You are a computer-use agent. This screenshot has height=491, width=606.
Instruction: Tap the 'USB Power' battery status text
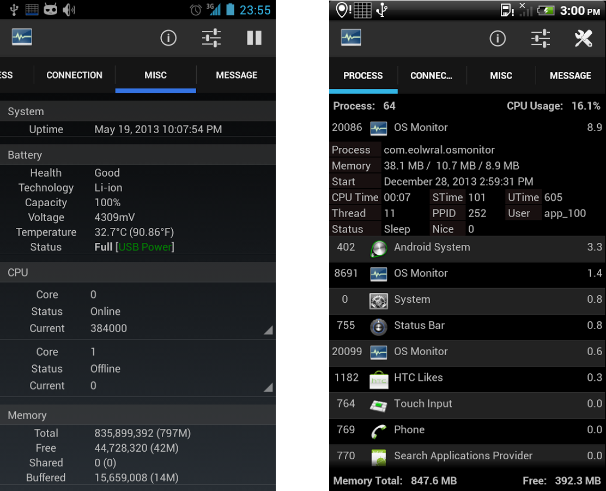click(145, 247)
